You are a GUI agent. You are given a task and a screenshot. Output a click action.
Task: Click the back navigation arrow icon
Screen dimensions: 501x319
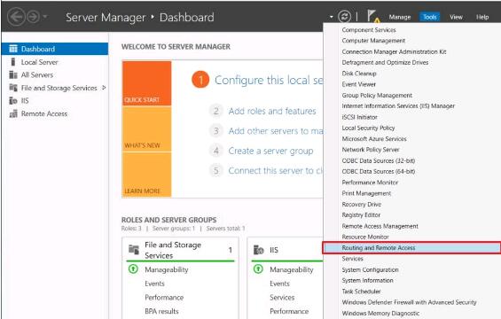pos(16,17)
